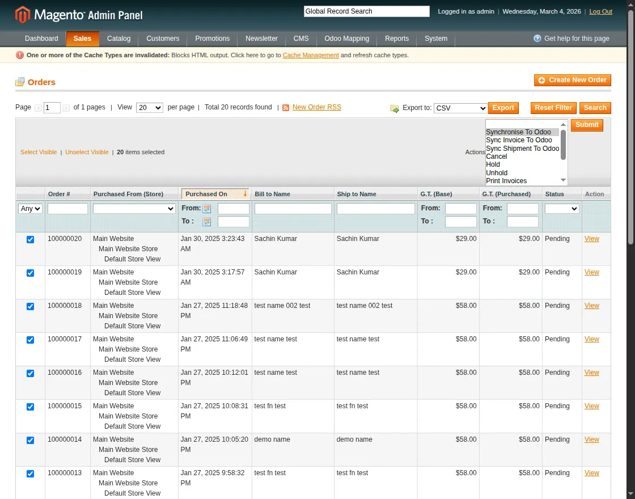Click the next page arrow icon
Screen dimensions: 635x499
[x=66, y=108]
